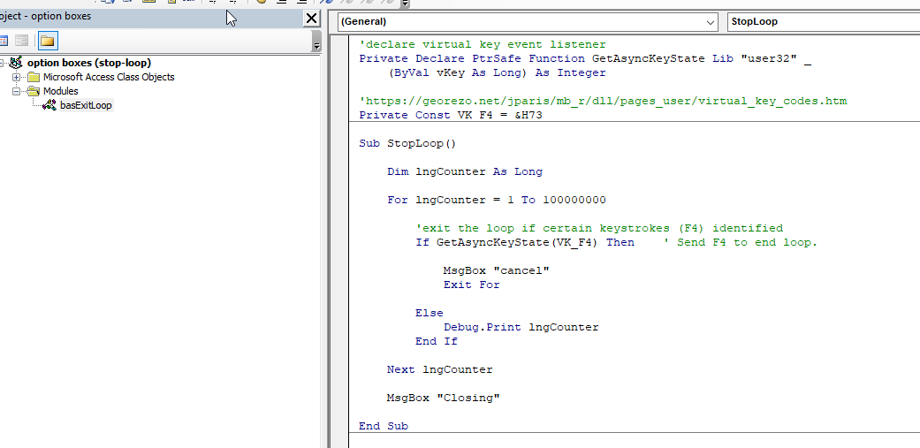
Task: Click the (ByVal vKey As Long) line
Action: tap(497, 72)
